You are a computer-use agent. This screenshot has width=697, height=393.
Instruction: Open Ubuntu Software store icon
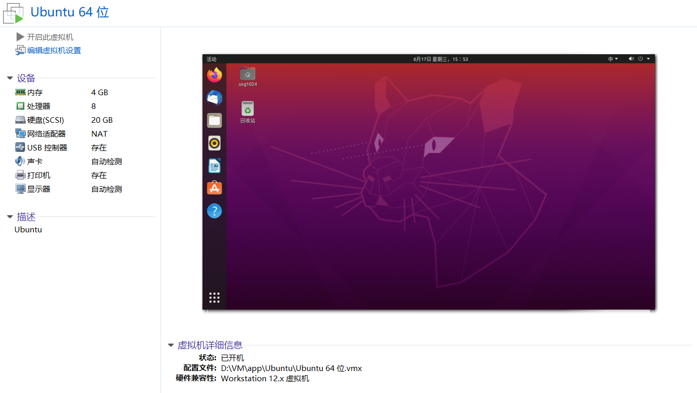click(214, 188)
